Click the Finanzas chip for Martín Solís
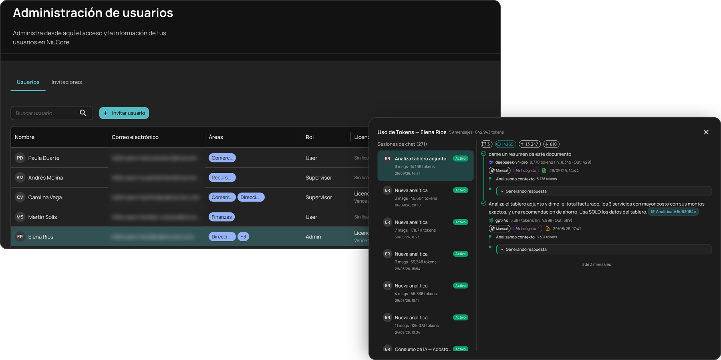The width and height of the screenshot is (721, 360). pos(222,217)
